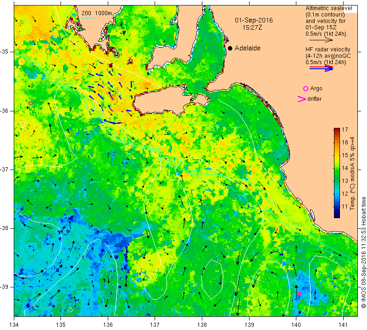Click longitude axis label 139
The height and width of the screenshot is (330, 367).
249,325
